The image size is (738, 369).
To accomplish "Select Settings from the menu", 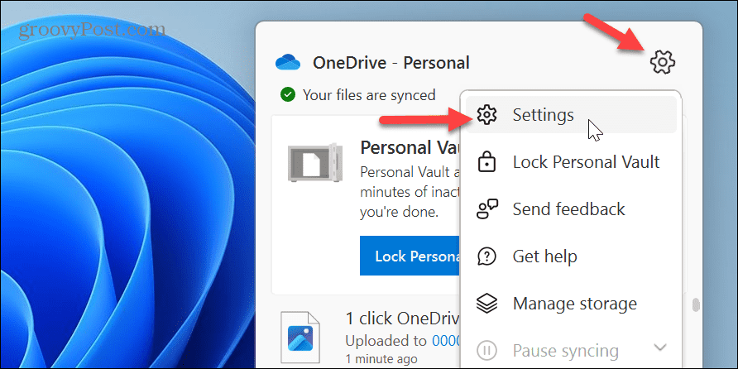I will [x=571, y=115].
